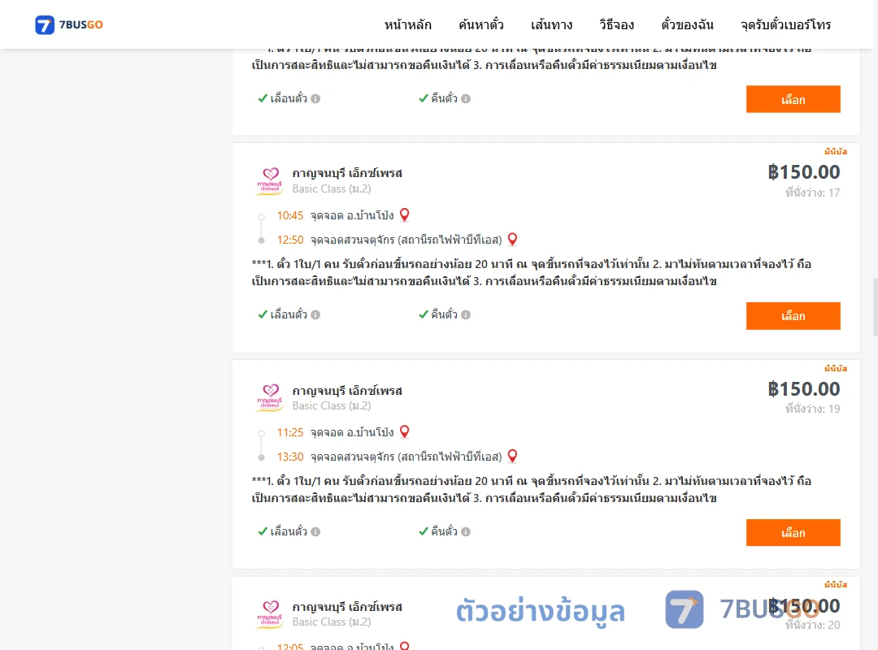Image resolution: width=878 pixels, height=650 pixels.
Task: Click info icon beside คืนตั๋ว in 11:25 card
Action: (466, 531)
